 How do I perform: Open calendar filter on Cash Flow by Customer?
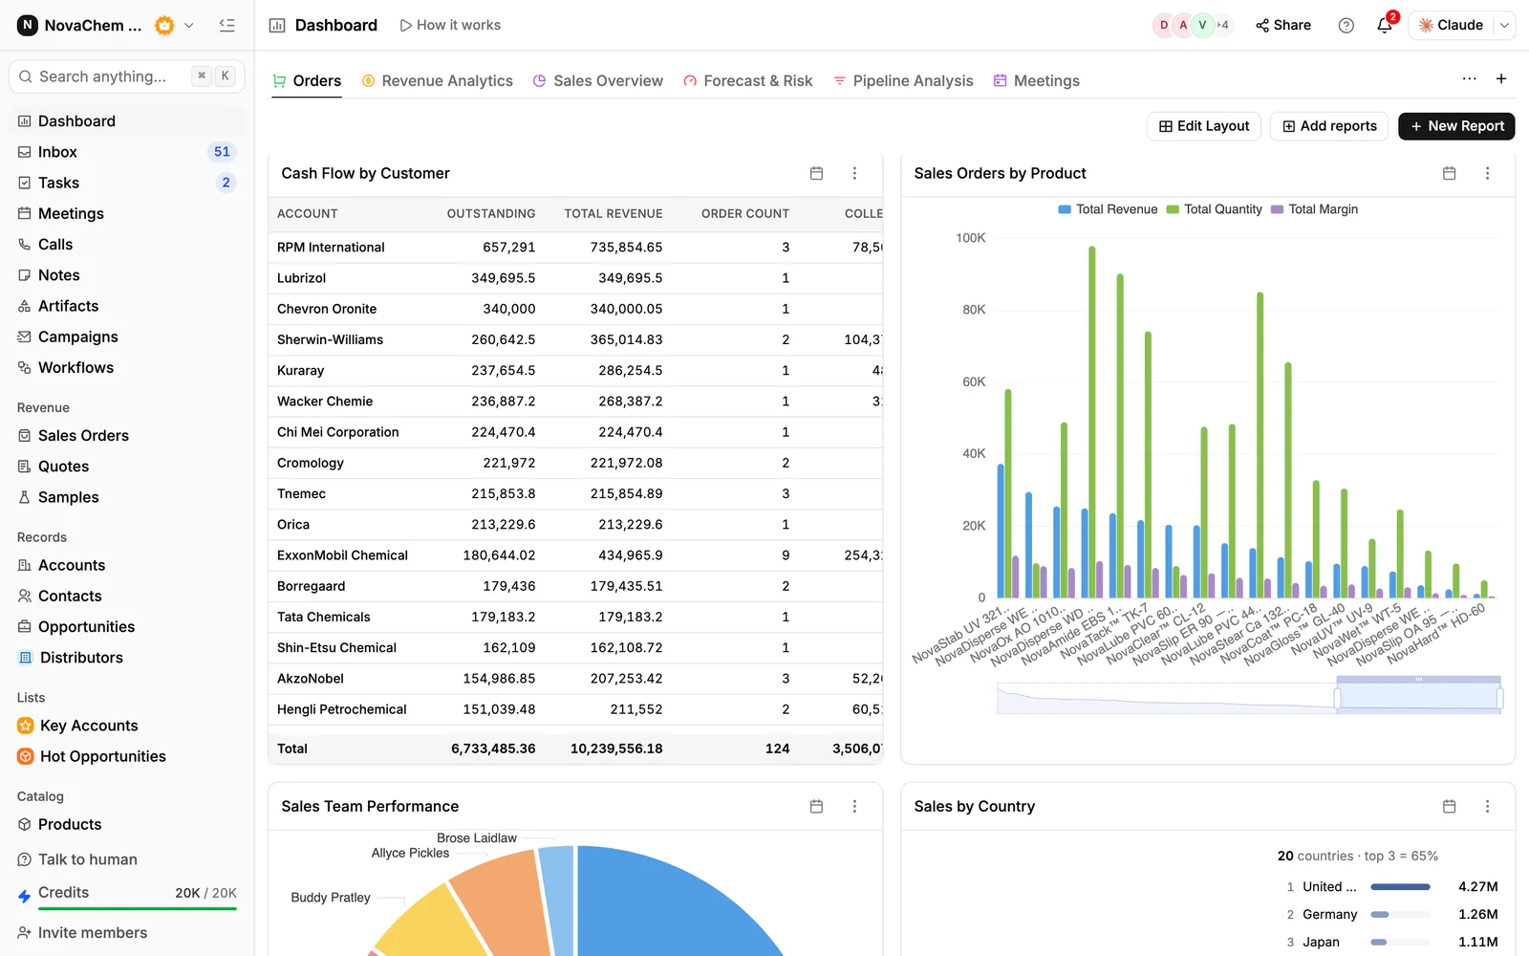[x=816, y=173]
